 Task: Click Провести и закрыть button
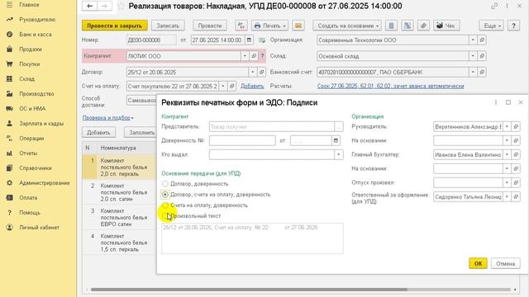(115, 26)
